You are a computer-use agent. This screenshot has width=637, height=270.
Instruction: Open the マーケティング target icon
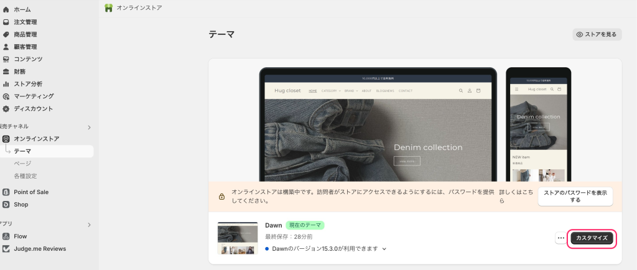pyautogui.click(x=6, y=96)
